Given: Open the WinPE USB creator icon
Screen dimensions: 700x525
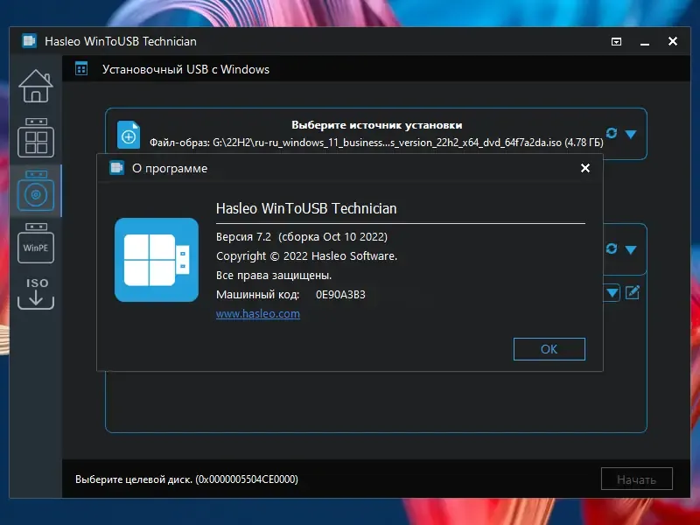Looking at the screenshot, I should (36, 243).
